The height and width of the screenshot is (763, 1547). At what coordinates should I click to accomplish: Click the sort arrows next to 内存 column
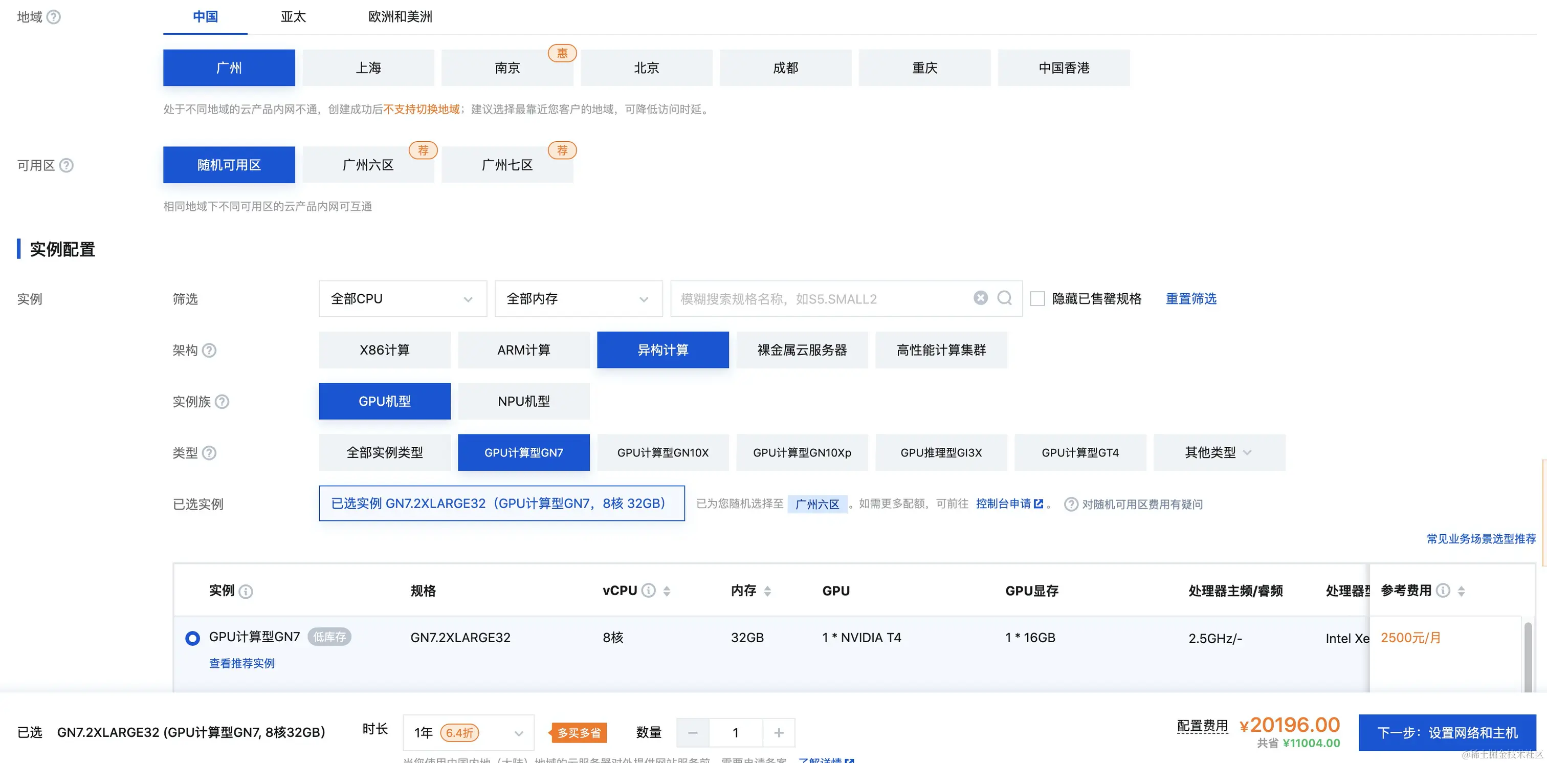pos(767,591)
